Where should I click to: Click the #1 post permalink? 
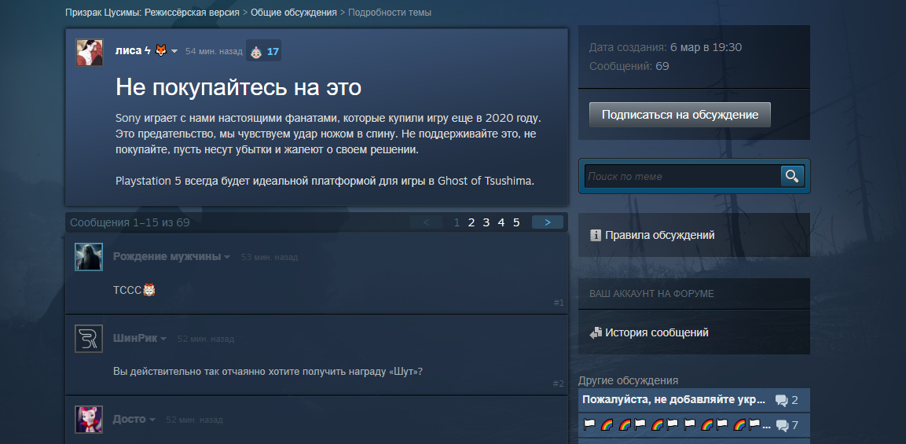tap(559, 303)
